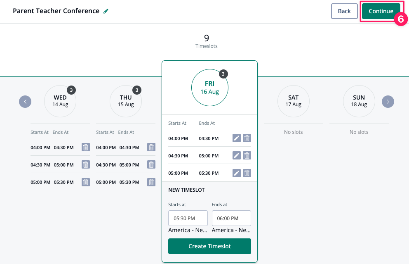The height and width of the screenshot is (264, 409).
Task: Edit Friday 05:00 PM timeslot
Action: [237, 173]
